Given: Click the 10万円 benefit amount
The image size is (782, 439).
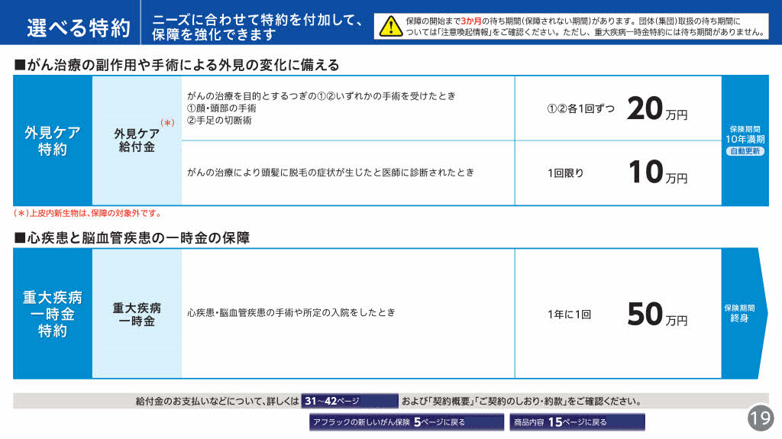Looking at the screenshot, I should tap(657, 173).
